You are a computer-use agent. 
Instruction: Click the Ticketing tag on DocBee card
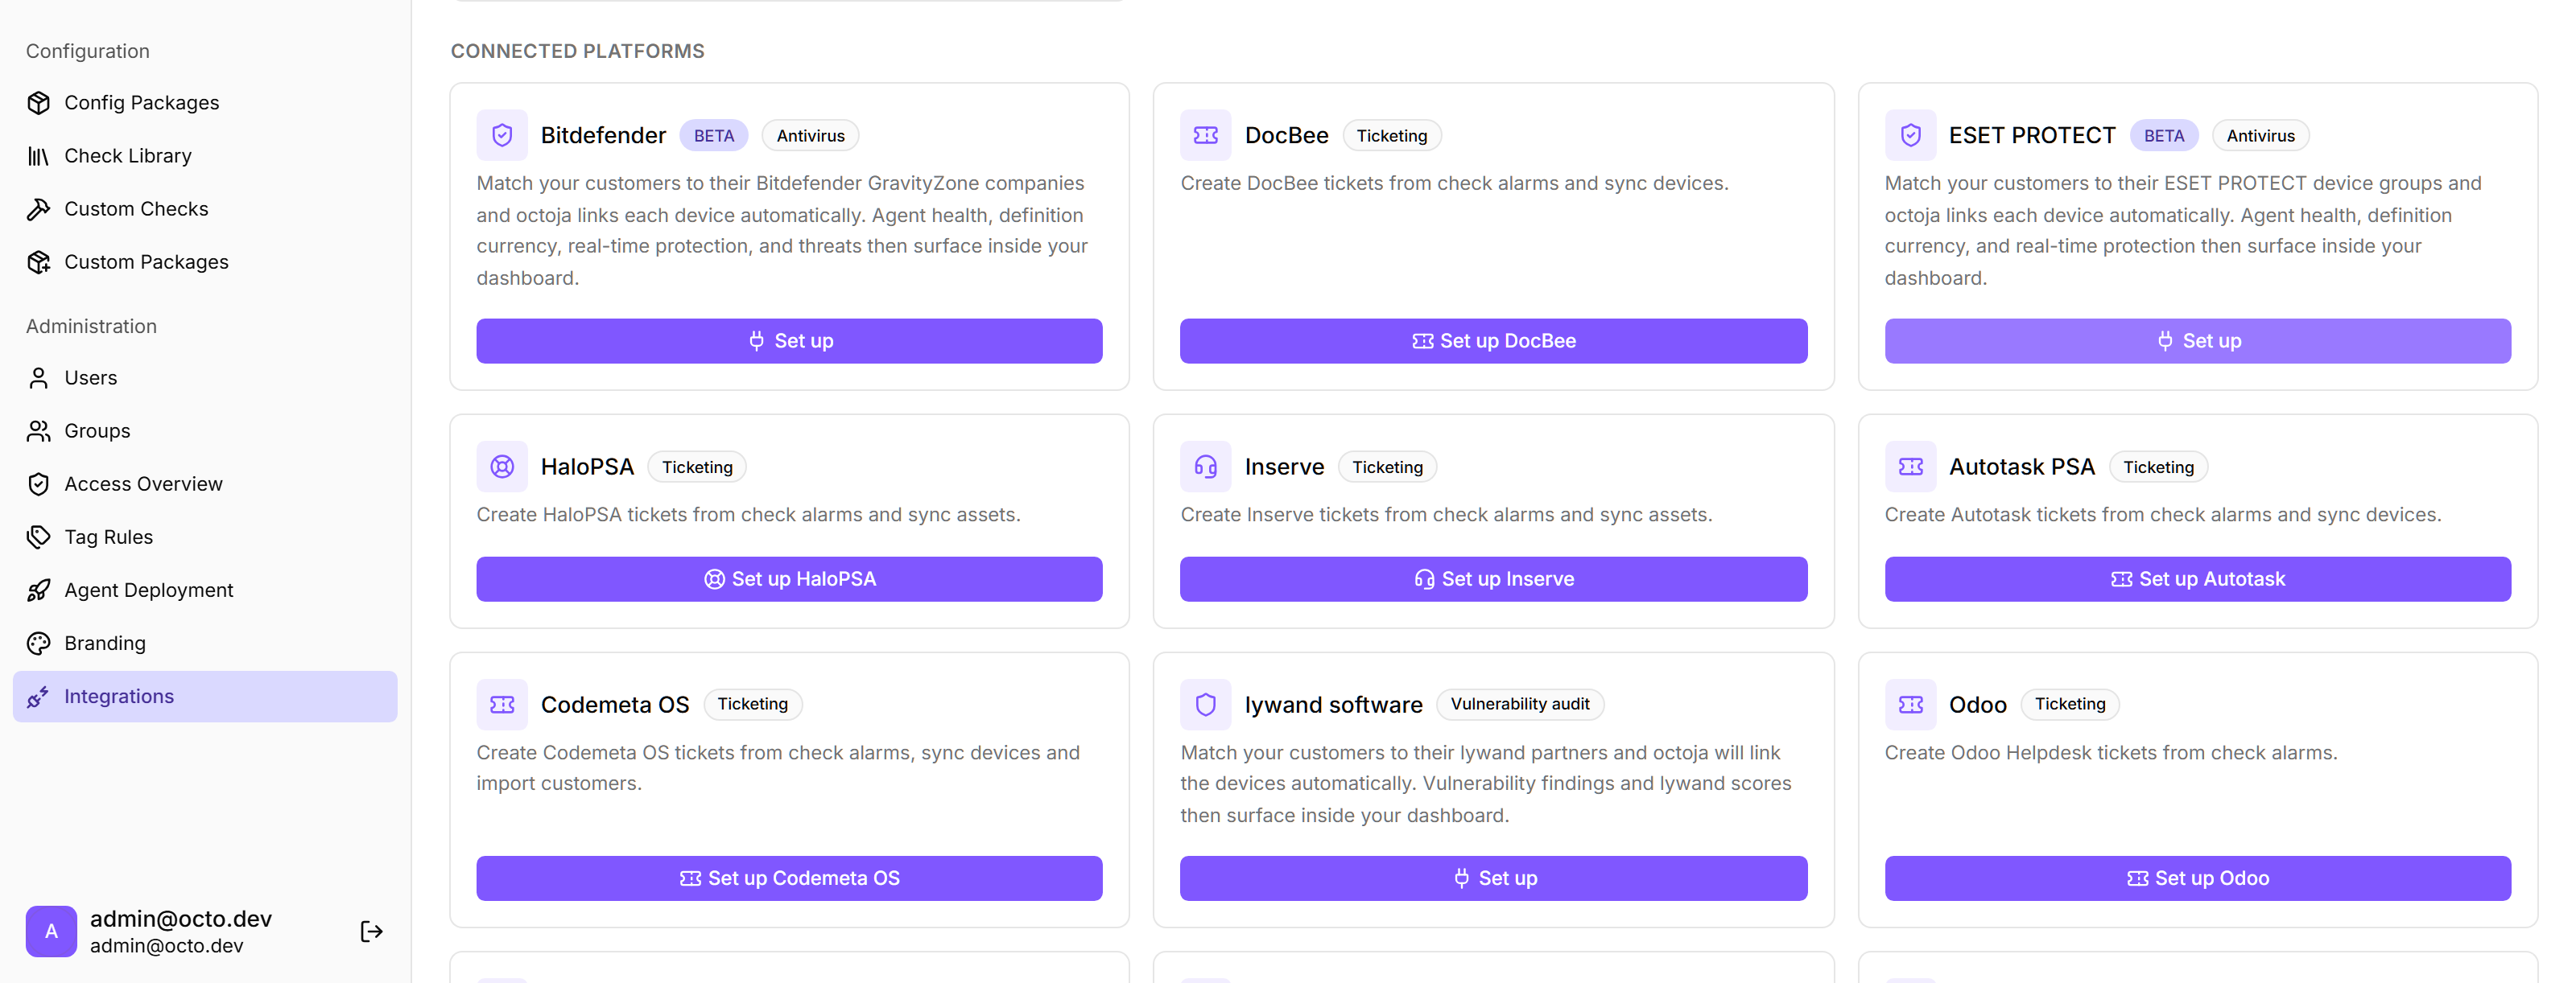1391,136
